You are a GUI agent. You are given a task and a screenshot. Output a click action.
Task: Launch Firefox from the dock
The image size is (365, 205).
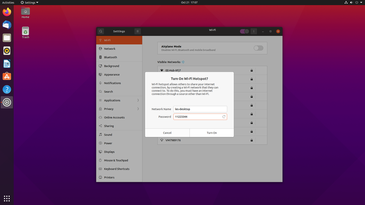point(7,12)
